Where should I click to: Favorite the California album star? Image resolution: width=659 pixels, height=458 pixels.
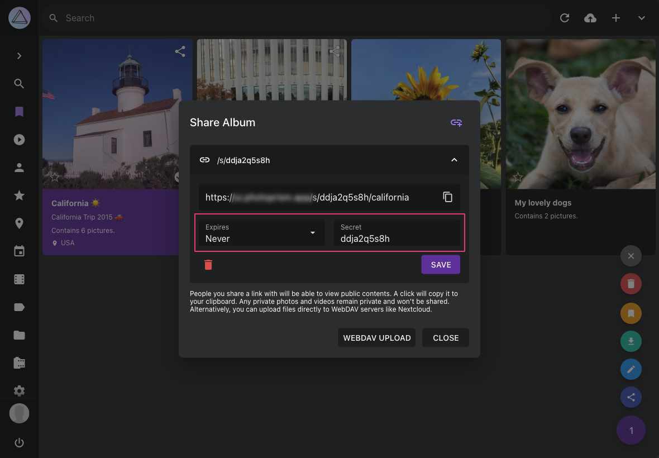[55, 177]
